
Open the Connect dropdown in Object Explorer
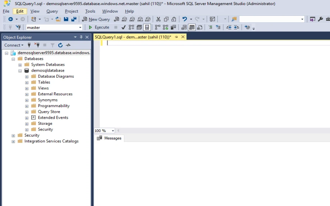pos(14,45)
